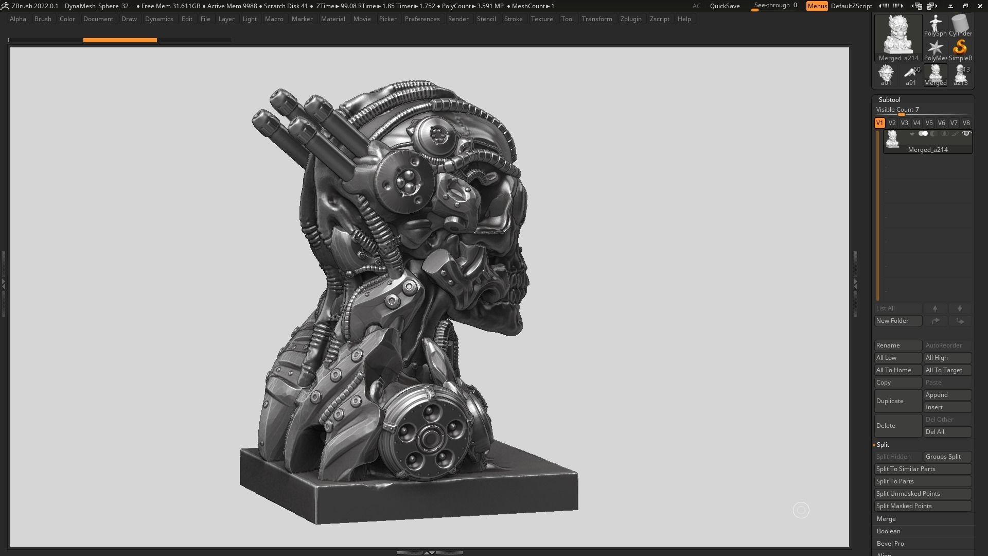Toggle polypaint brush icon on Merged_a214

point(956,134)
